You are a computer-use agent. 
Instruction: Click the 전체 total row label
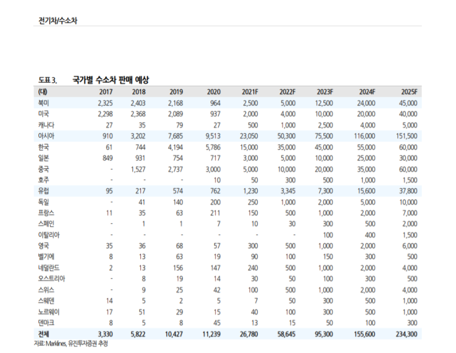(44, 334)
